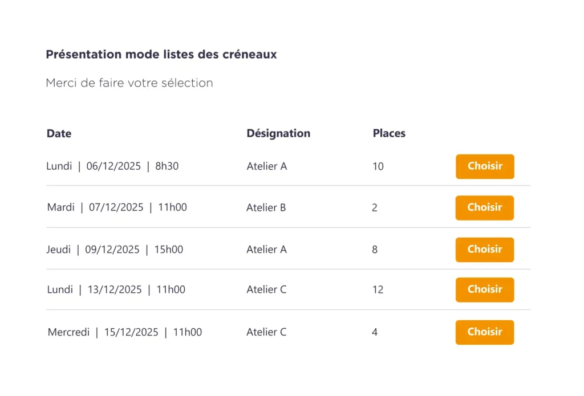Screen dimensions: 584x396
Task: Click Atelier A in the 8h30 row
Action: pos(267,166)
